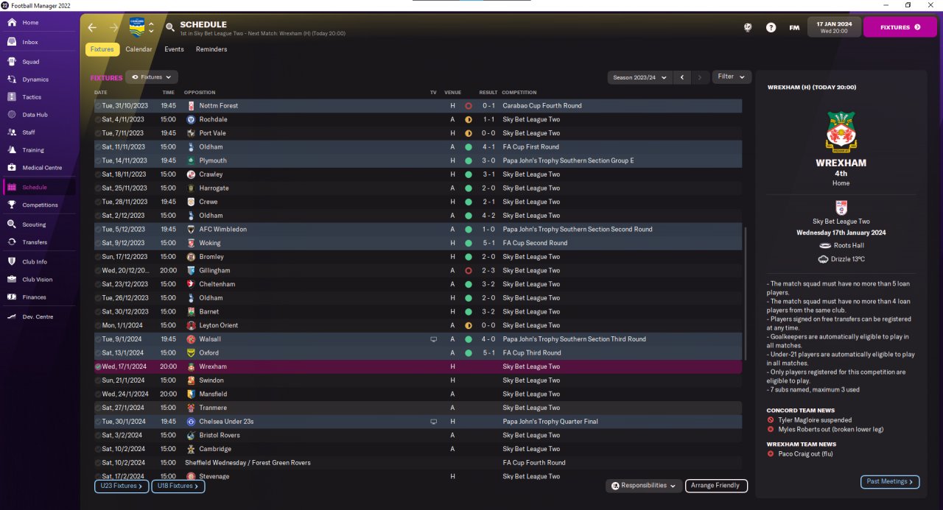Toggle reminder circle for Nottm Forest fixture
The image size is (943, 510).
coord(98,106)
